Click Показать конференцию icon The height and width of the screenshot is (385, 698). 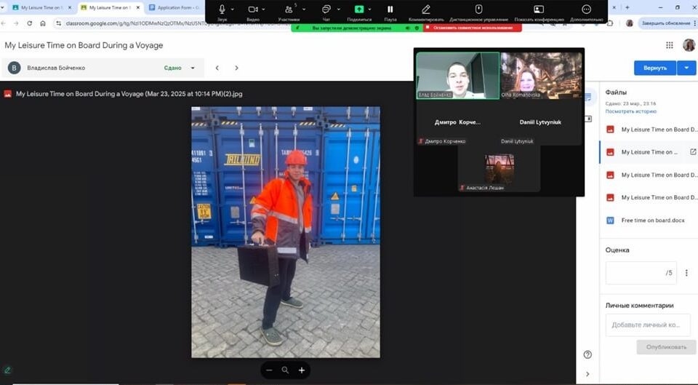[539, 9]
